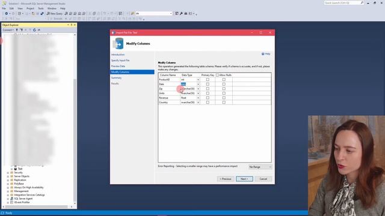Select the Modify Columns wizard step
385x216 pixels.
132,72
